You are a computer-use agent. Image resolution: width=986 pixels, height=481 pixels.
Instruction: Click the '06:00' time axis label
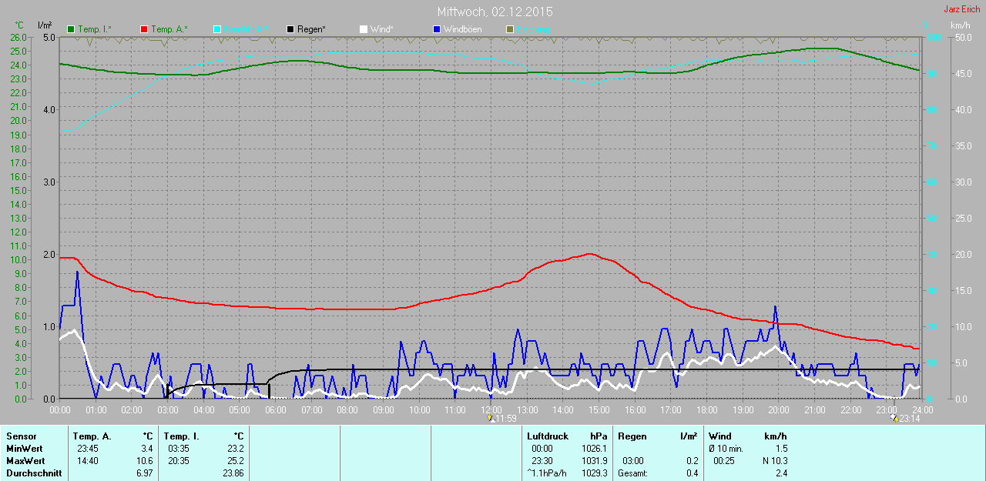coord(276,409)
